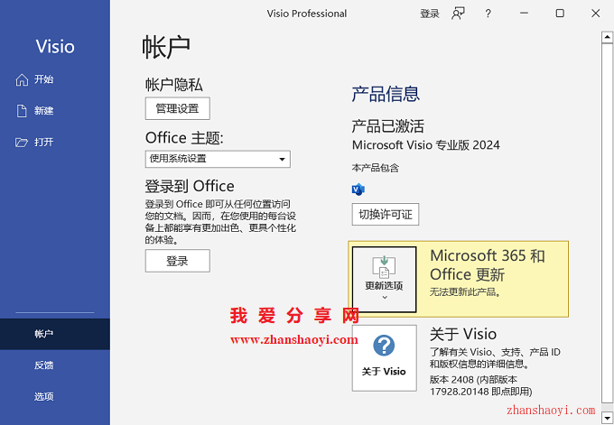Click the feedback person icon in title bar
614x425 pixels.
[x=458, y=14]
